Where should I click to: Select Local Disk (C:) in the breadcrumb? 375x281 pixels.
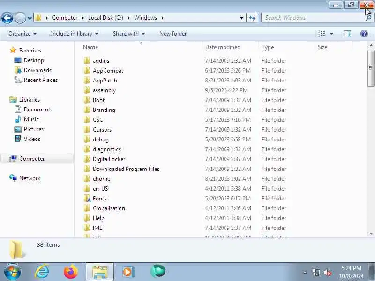[x=105, y=18]
